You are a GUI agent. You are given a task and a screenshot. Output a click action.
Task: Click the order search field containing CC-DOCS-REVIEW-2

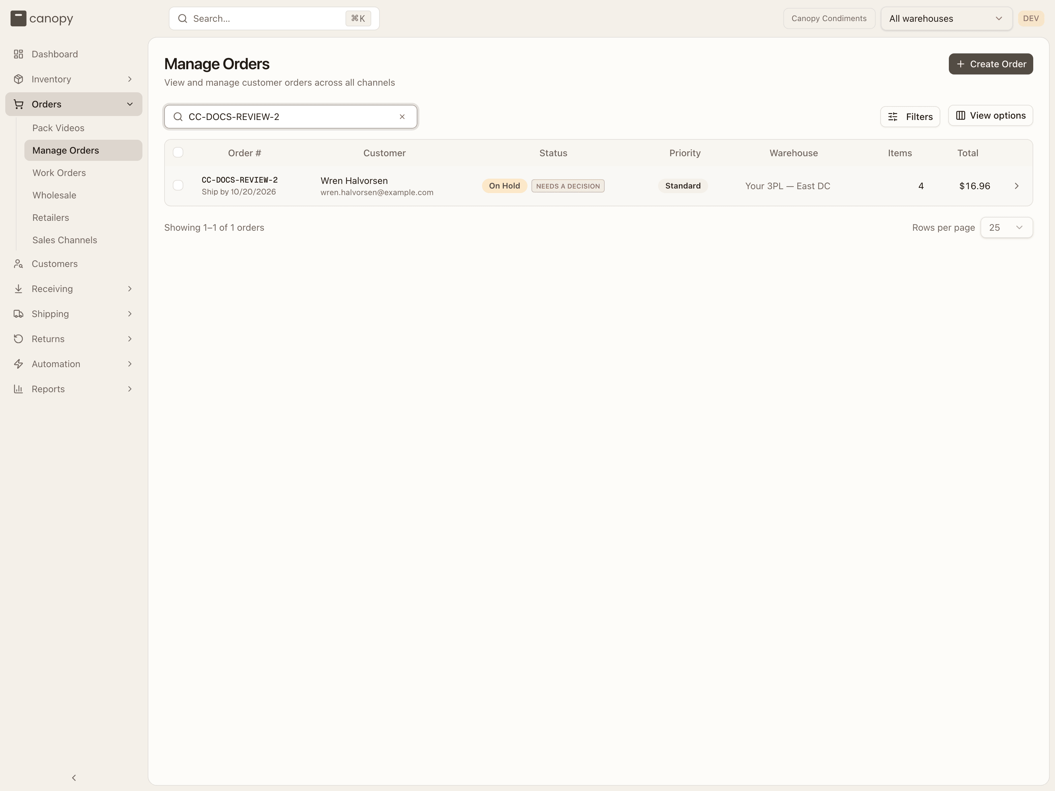tap(291, 117)
